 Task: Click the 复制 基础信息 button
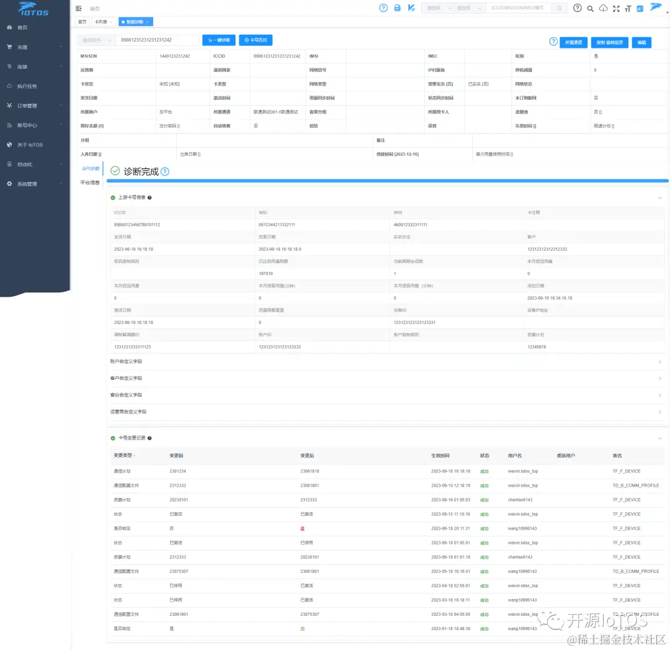(610, 42)
